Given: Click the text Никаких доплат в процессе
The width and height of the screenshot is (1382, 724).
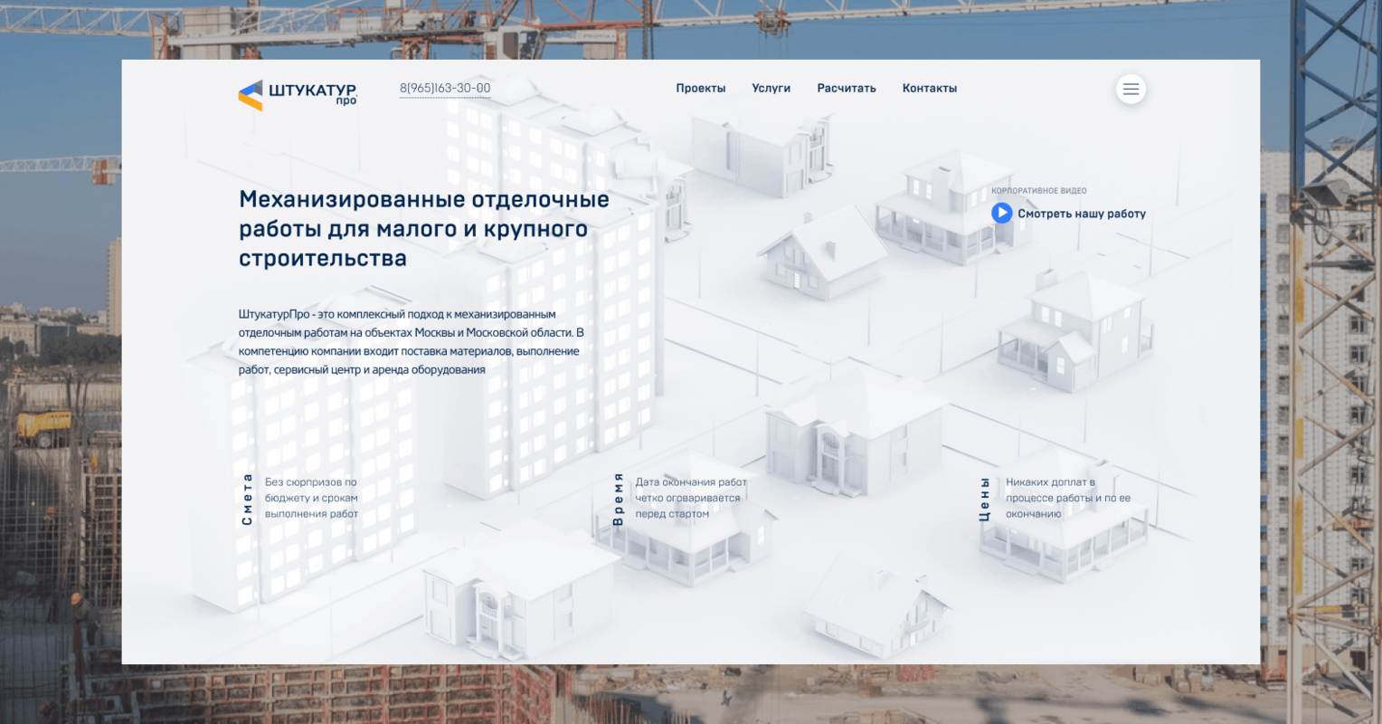Looking at the screenshot, I should click(1068, 498).
